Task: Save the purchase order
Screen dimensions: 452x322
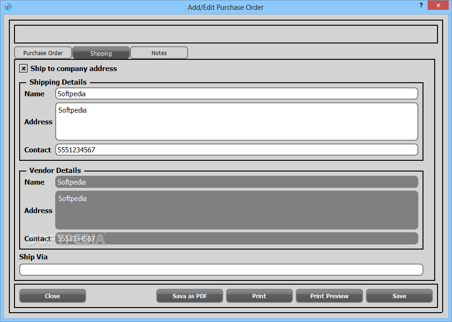Action: click(x=399, y=296)
